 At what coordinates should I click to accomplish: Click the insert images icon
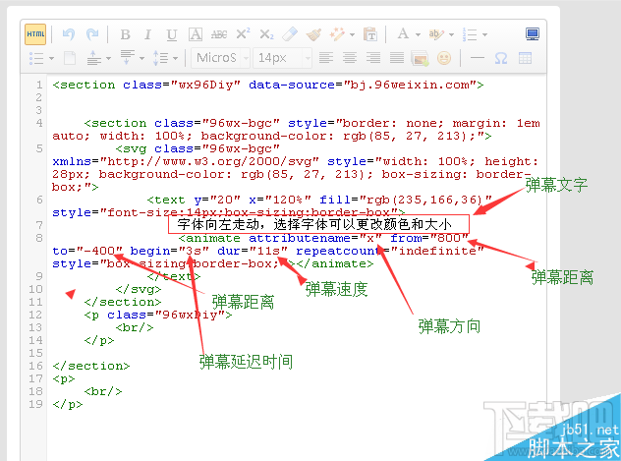pos(420,58)
